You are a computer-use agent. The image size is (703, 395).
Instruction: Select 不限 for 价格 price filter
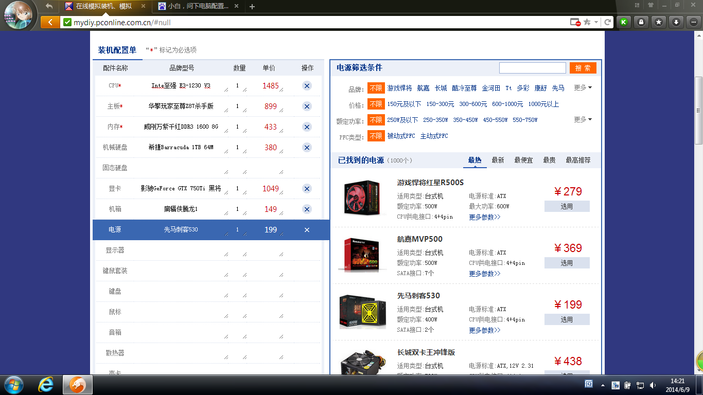tap(376, 104)
